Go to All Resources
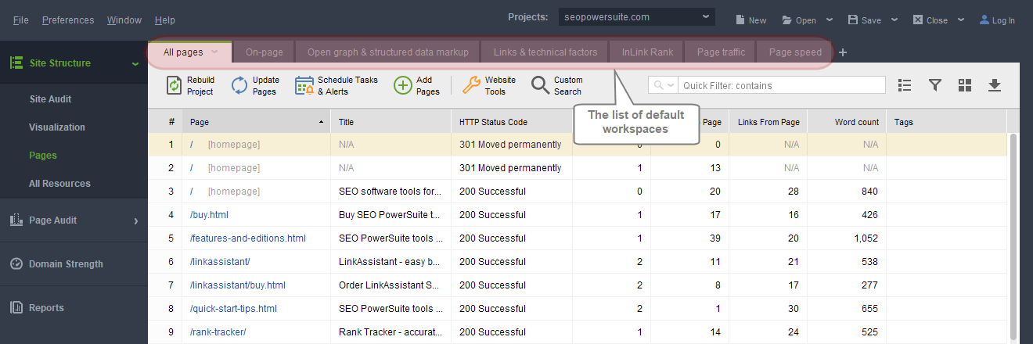 click(x=59, y=184)
